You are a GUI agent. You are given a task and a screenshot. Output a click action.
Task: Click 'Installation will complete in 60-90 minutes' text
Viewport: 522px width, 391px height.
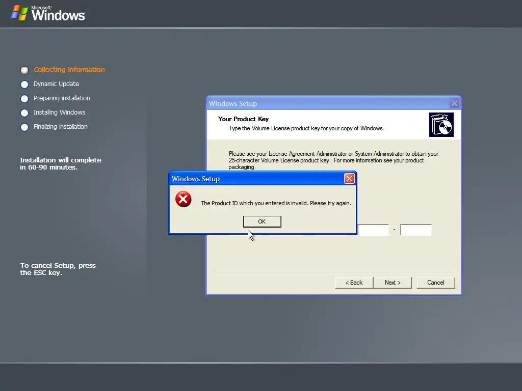tap(61, 163)
